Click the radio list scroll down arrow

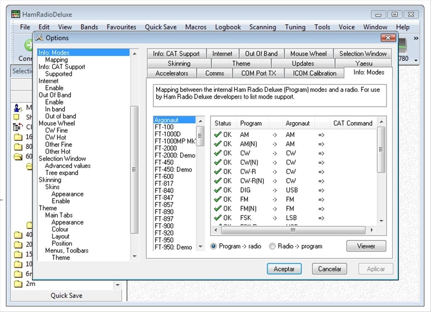click(200, 247)
